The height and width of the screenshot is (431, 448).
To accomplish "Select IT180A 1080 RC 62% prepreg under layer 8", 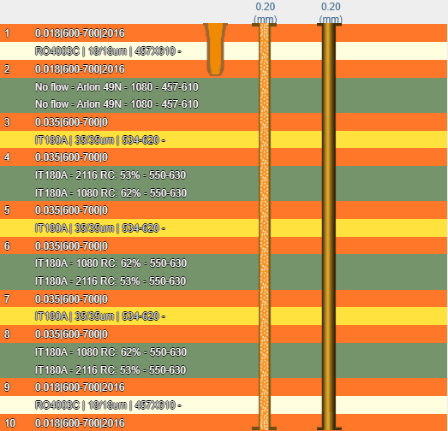I will (224, 351).
